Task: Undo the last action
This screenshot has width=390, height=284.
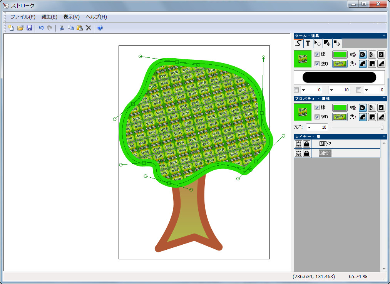Action: click(x=41, y=28)
